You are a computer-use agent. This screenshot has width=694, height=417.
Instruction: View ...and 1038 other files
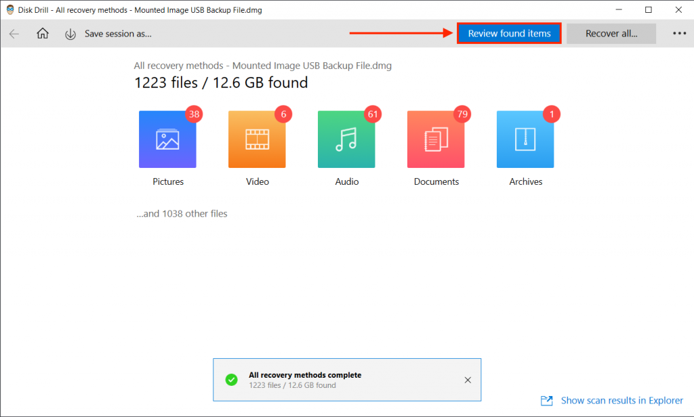tap(182, 214)
